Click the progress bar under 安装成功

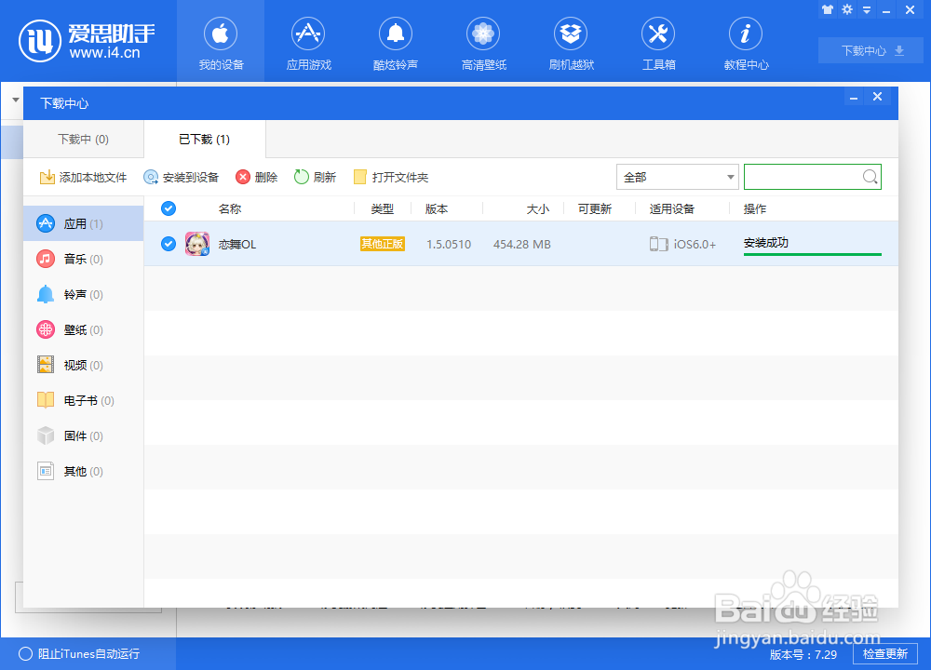(812, 253)
